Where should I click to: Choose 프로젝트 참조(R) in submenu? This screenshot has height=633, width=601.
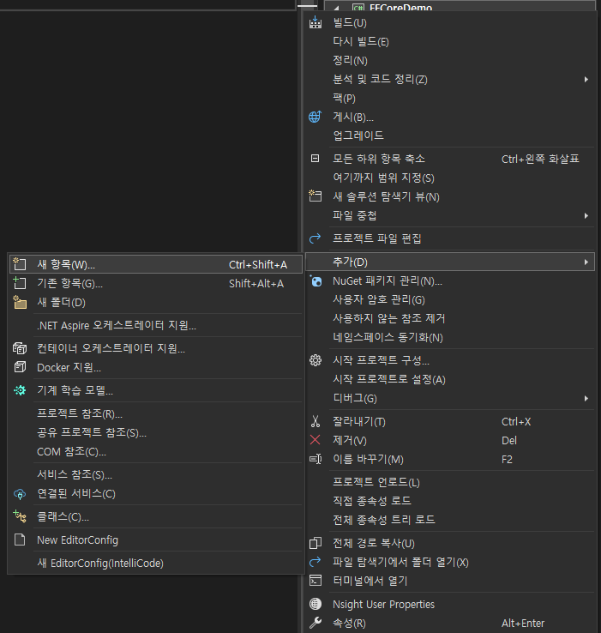[80, 413]
